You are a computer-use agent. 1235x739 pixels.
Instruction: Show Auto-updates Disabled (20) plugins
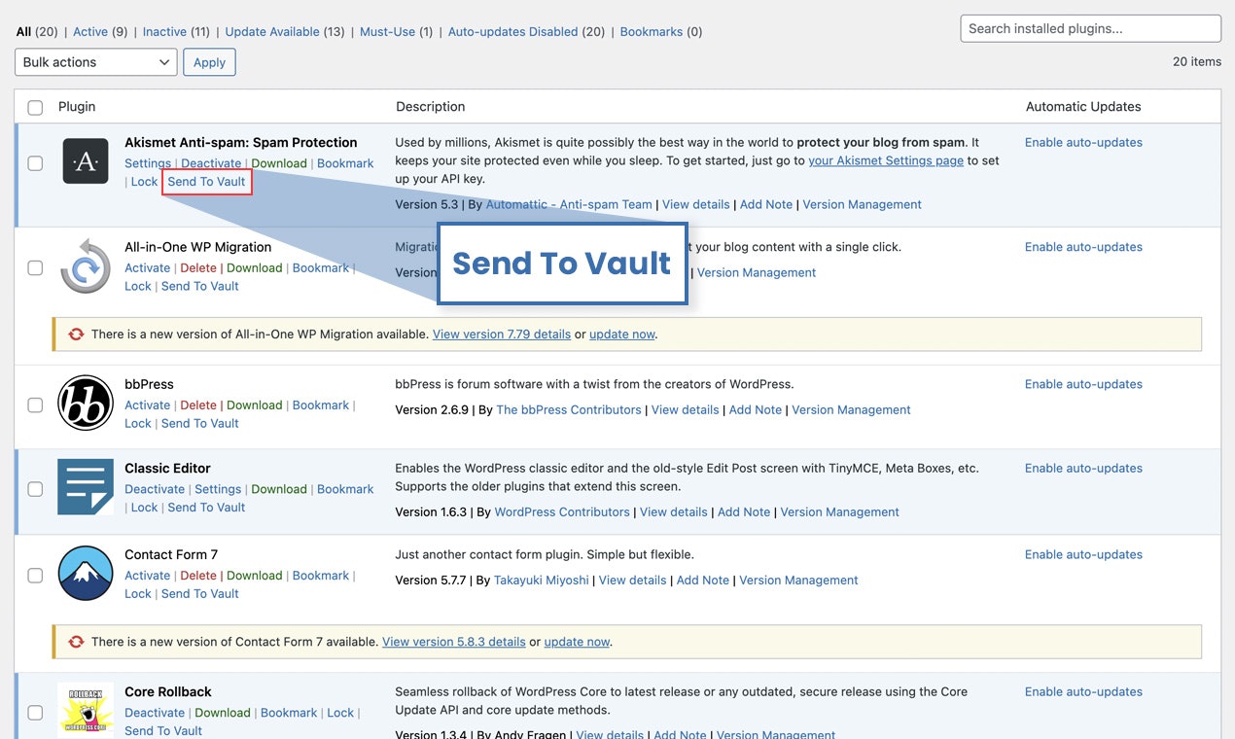tap(526, 32)
